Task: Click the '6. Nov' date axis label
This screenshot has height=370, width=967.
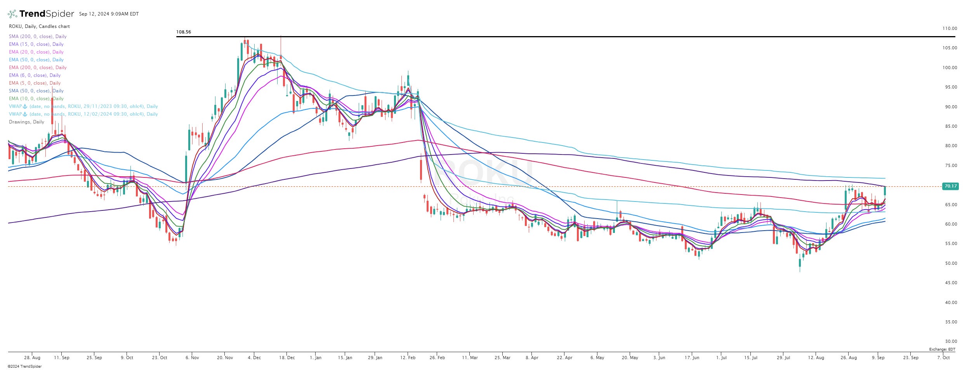Action: pos(192,358)
